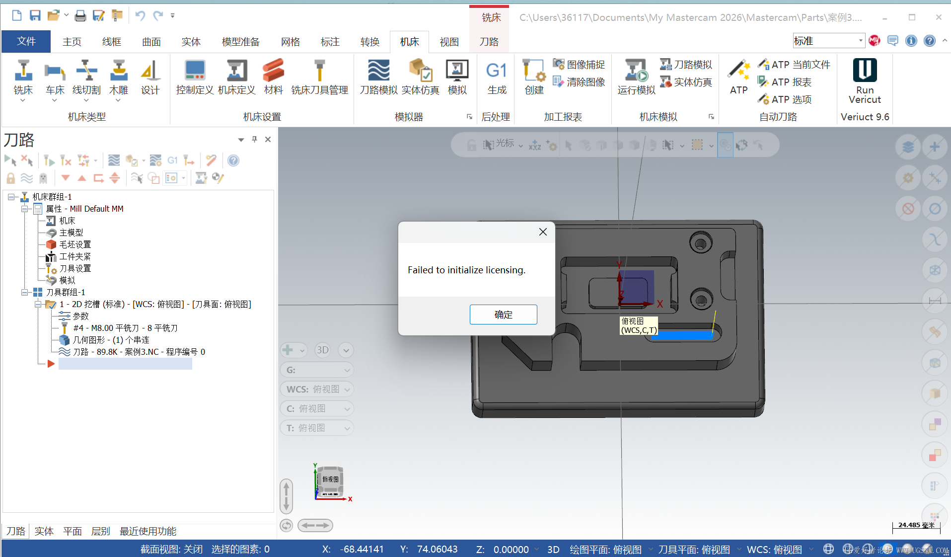The width and height of the screenshot is (951, 557).
Task: Open 铣床刀具管理 tool manager
Action: click(319, 77)
